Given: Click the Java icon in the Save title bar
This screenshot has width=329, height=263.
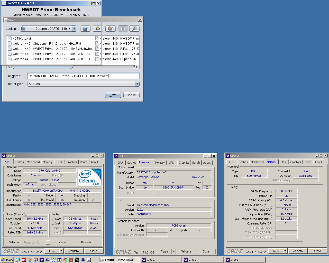Looking at the screenshot, I should (5, 20).
